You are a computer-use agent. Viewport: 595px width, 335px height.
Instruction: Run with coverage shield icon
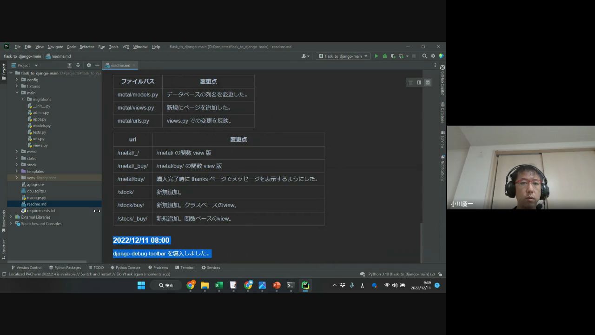click(393, 56)
